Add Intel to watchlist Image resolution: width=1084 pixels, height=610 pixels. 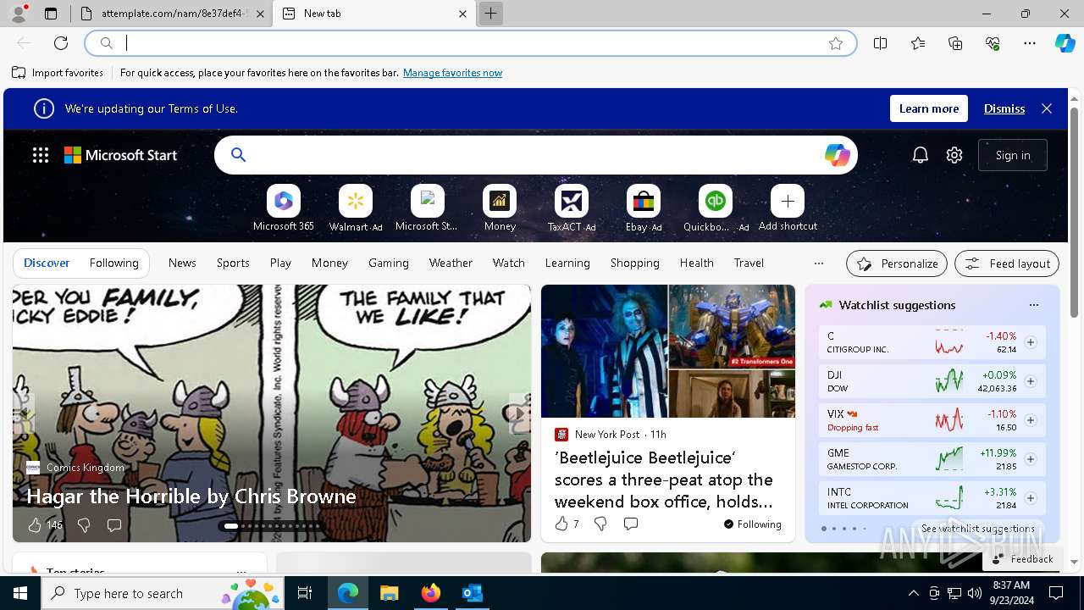coord(1031,498)
